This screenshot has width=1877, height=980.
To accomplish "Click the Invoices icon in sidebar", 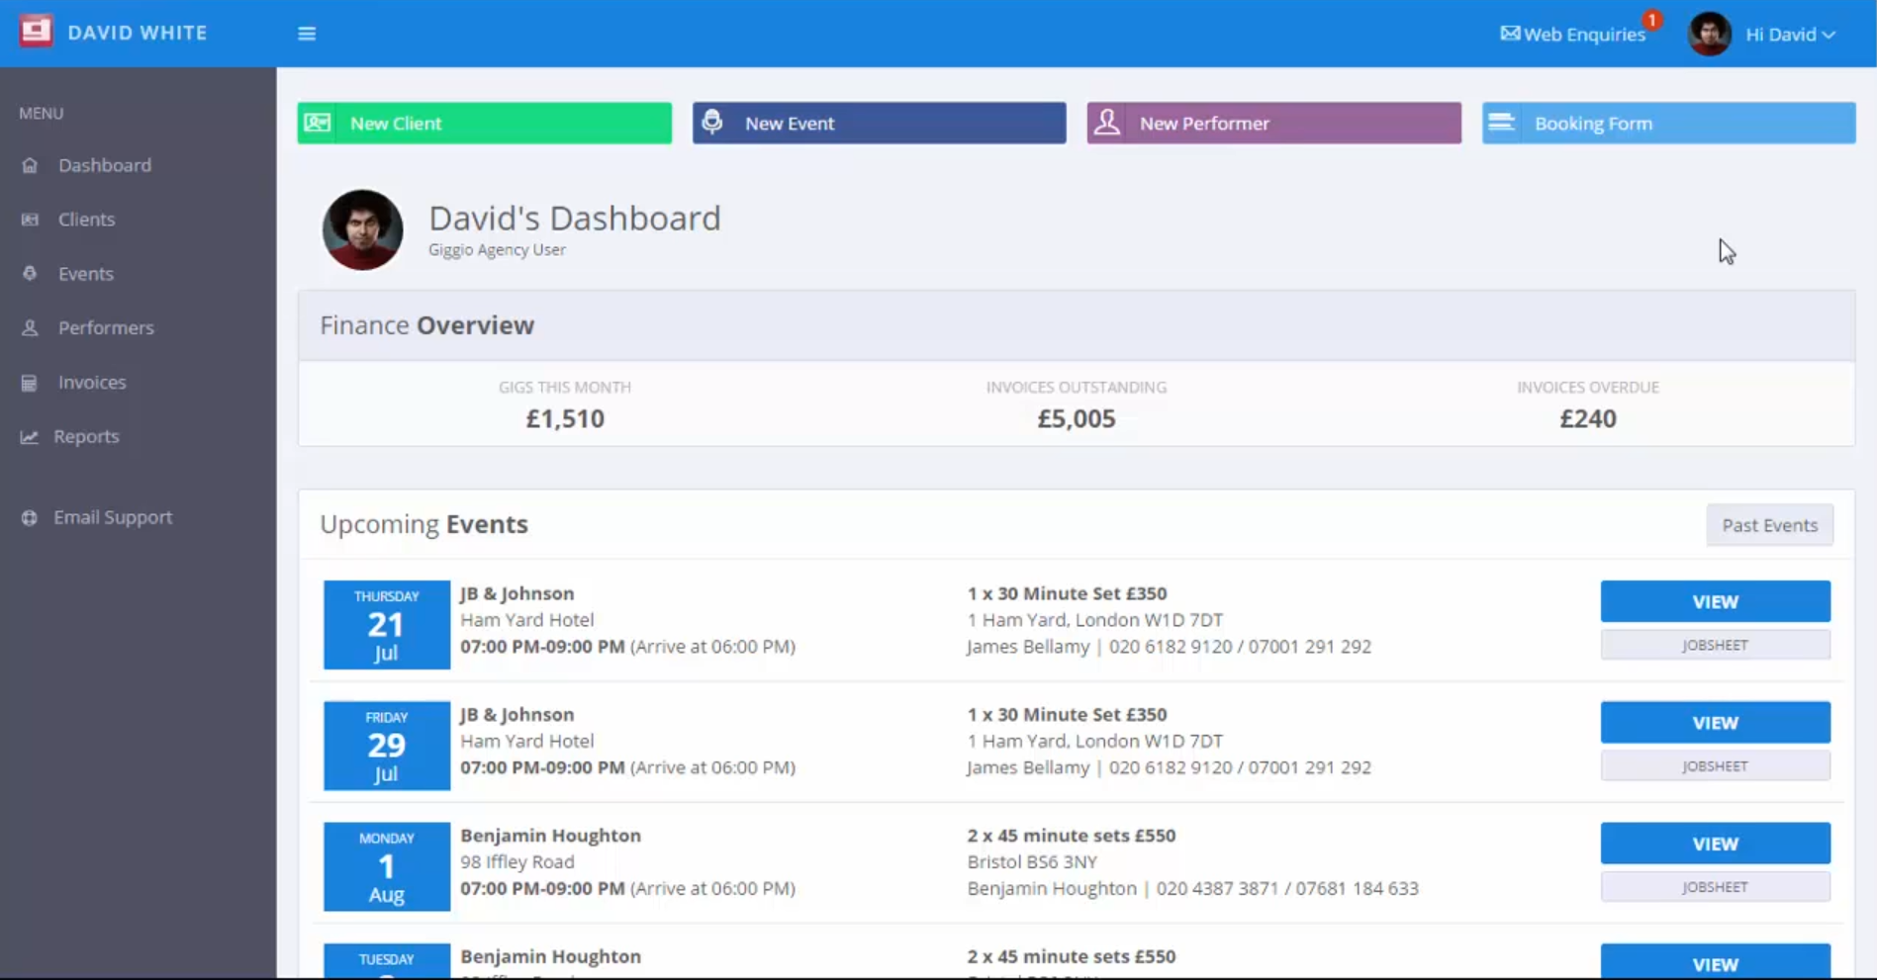I will coord(30,383).
